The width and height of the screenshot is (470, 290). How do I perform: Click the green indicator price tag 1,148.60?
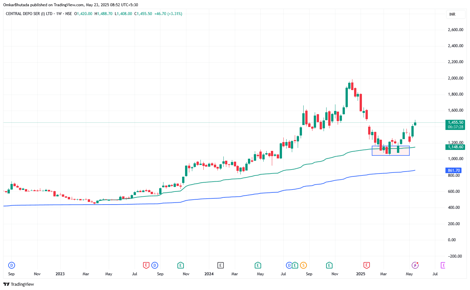(455, 147)
